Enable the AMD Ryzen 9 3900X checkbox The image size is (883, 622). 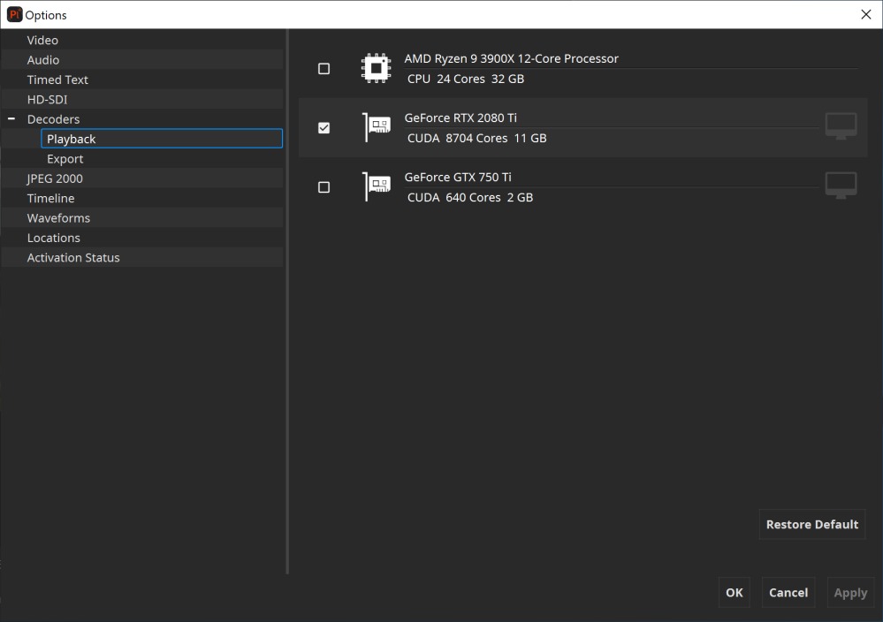point(324,69)
